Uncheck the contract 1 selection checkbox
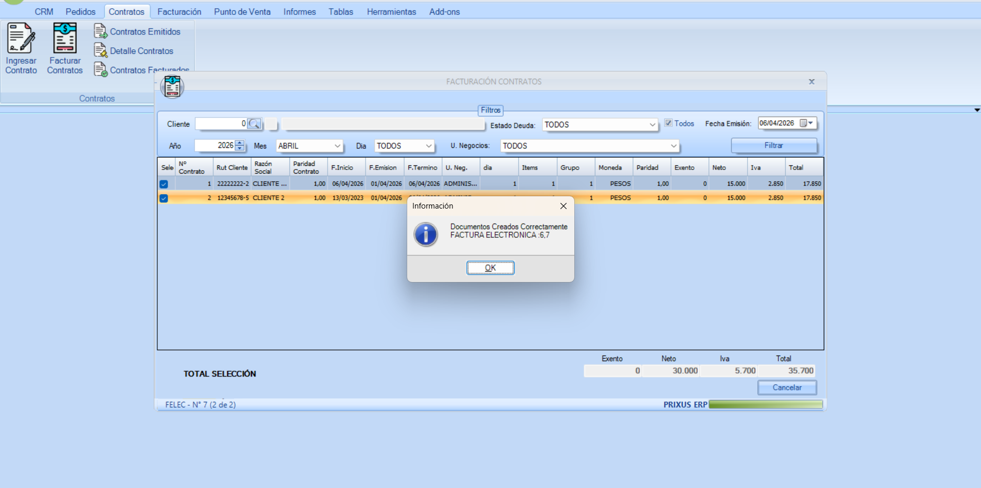Viewport: 981px width, 488px height. click(x=164, y=184)
